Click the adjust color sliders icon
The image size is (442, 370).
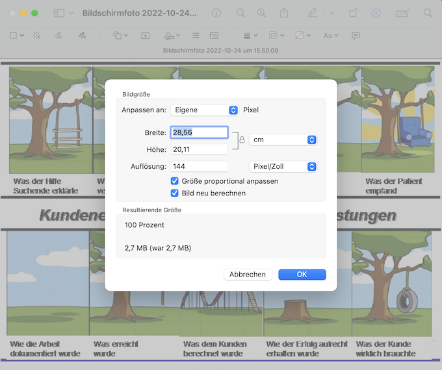pos(196,35)
